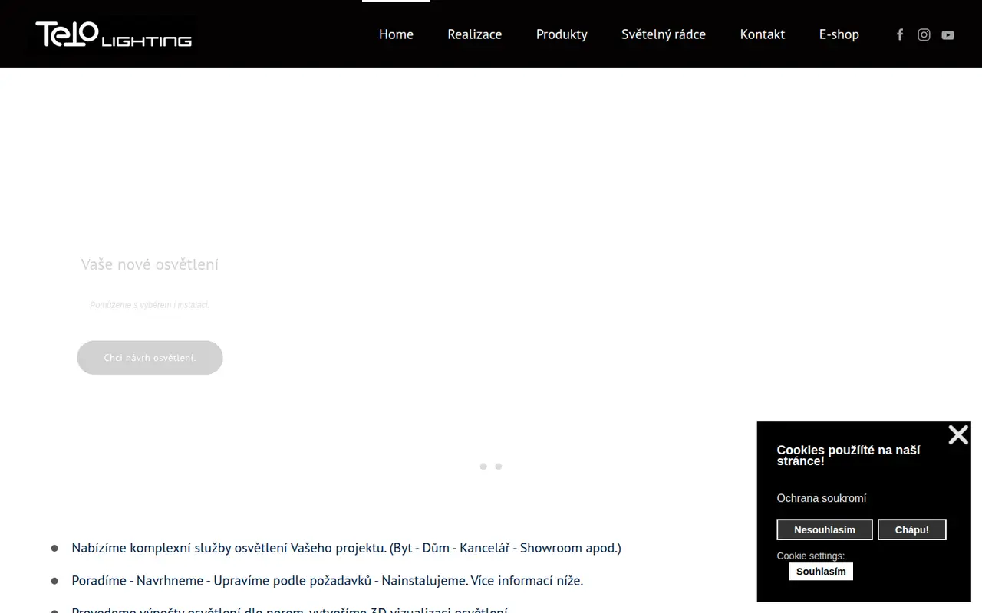Open the E-shop menu item
982x613 pixels.
click(x=839, y=34)
